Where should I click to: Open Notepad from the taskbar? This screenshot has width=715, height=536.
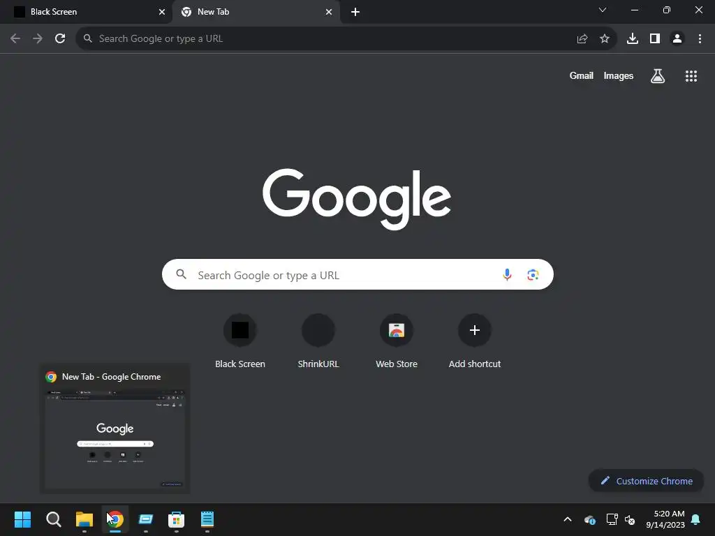207,519
